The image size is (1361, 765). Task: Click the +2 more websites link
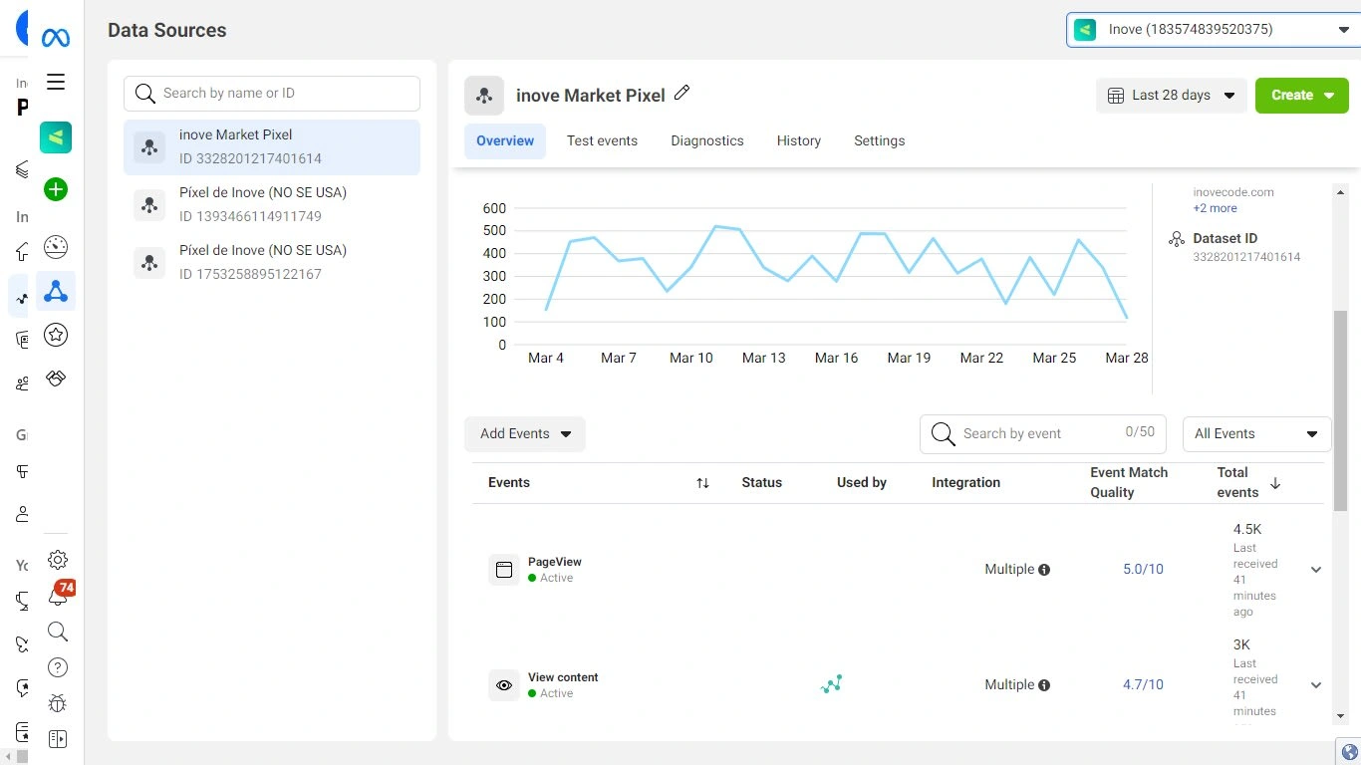click(x=1216, y=208)
